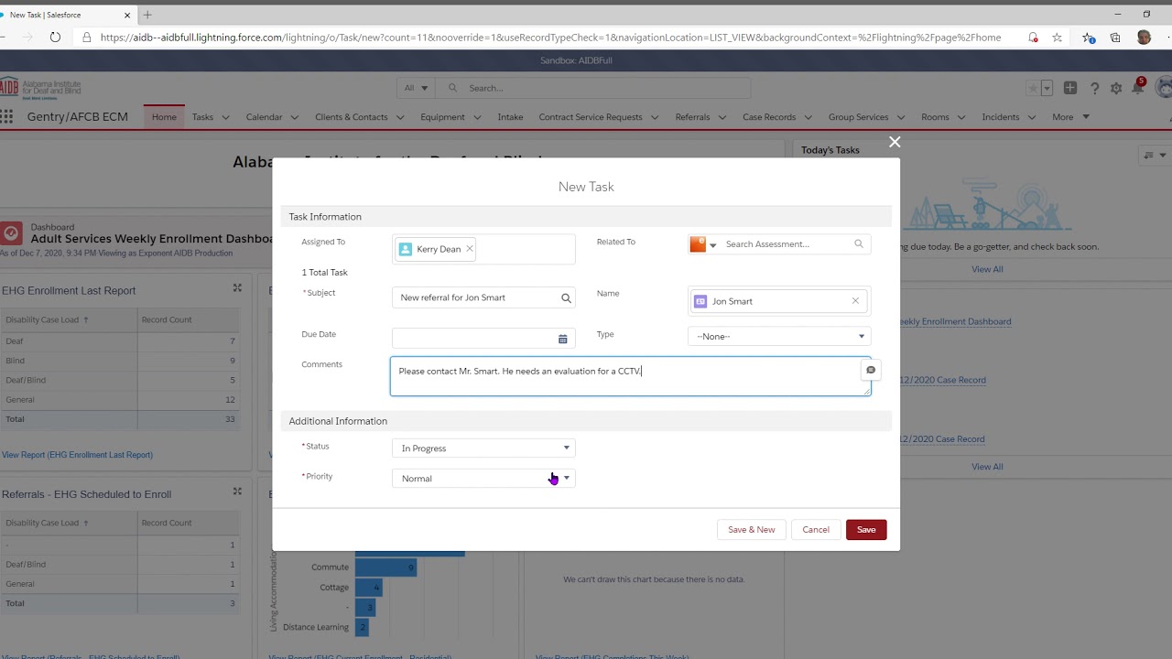Expand EHG Enrollment Last Report chart
The image size is (1172, 659).
pyautogui.click(x=237, y=288)
